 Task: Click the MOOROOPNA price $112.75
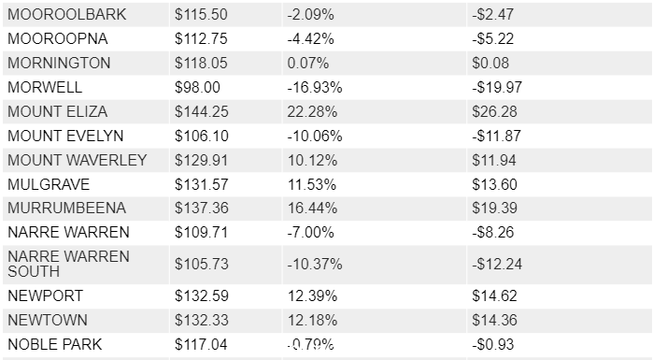(x=201, y=38)
